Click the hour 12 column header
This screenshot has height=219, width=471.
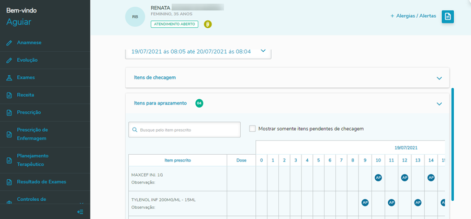(405, 160)
